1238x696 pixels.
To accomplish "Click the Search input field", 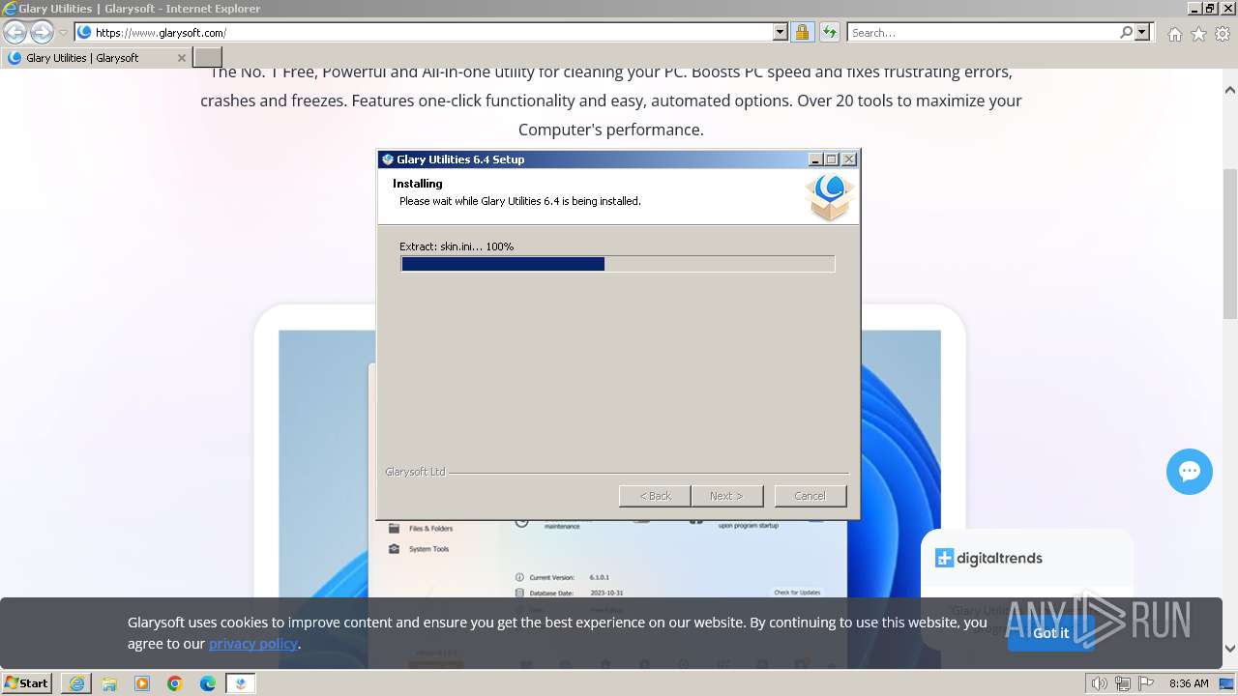I will click(982, 32).
